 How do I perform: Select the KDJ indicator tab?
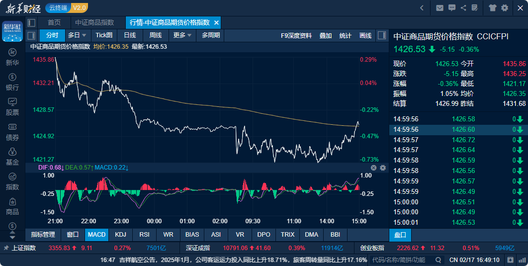coord(120,234)
